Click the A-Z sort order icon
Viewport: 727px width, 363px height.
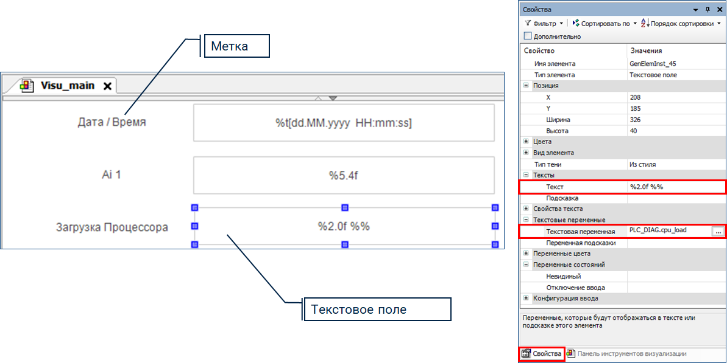point(645,24)
